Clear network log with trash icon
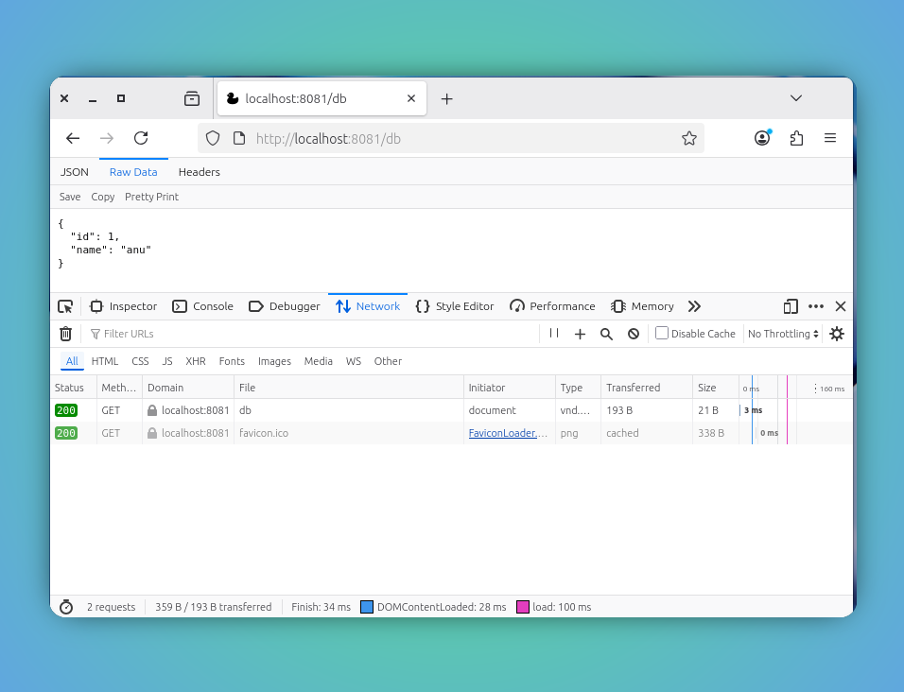This screenshot has width=904, height=692. coord(66,334)
